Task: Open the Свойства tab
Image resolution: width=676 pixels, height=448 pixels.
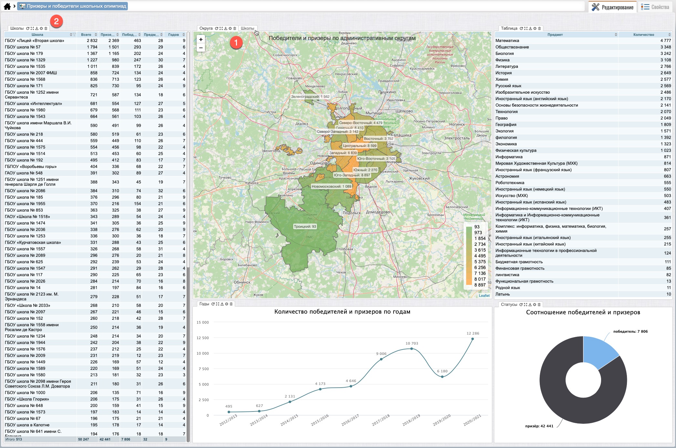Action: tap(655, 7)
